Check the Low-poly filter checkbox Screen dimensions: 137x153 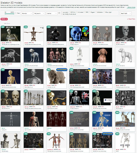tap(62, 12)
